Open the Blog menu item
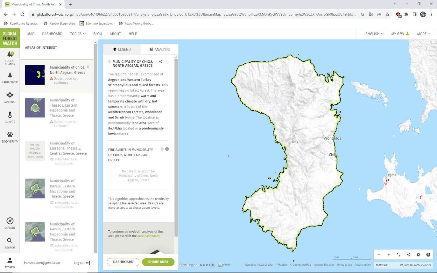 click(97, 34)
